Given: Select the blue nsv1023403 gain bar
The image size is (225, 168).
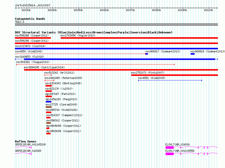Looking at the screenshot, I should (116, 49).
